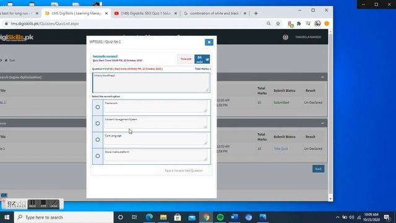Click the DigiSkills.pk logo
The height and width of the screenshot is (223, 396).
[x=17, y=37]
